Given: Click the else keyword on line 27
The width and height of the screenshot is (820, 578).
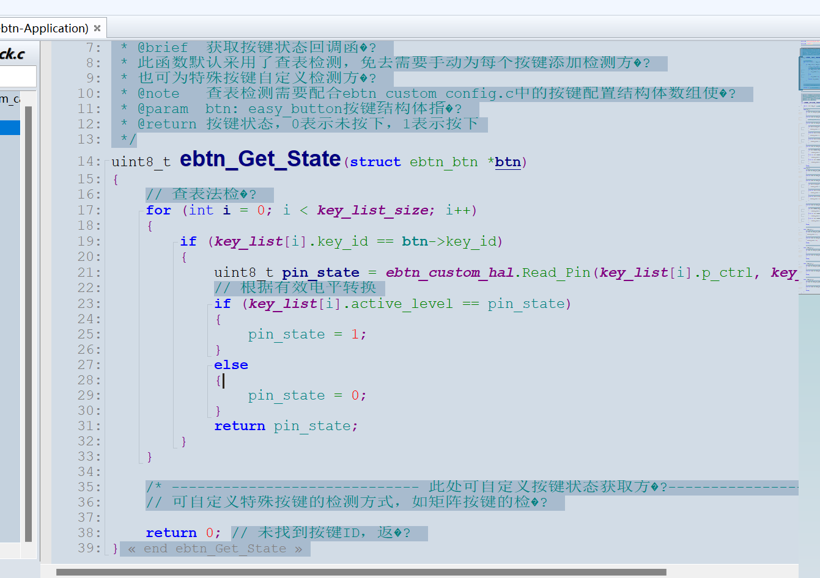Looking at the screenshot, I should point(231,365).
